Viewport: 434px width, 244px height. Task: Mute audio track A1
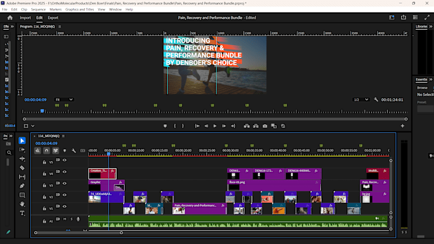65,219
